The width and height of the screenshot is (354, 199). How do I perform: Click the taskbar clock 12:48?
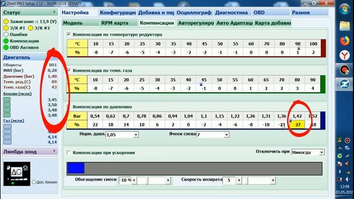pyautogui.click(x=345, y=187)
